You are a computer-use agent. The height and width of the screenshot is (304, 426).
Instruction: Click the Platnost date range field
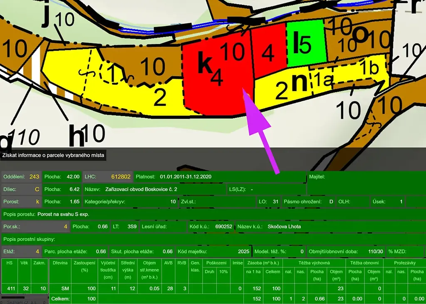(x=186, y=177)
